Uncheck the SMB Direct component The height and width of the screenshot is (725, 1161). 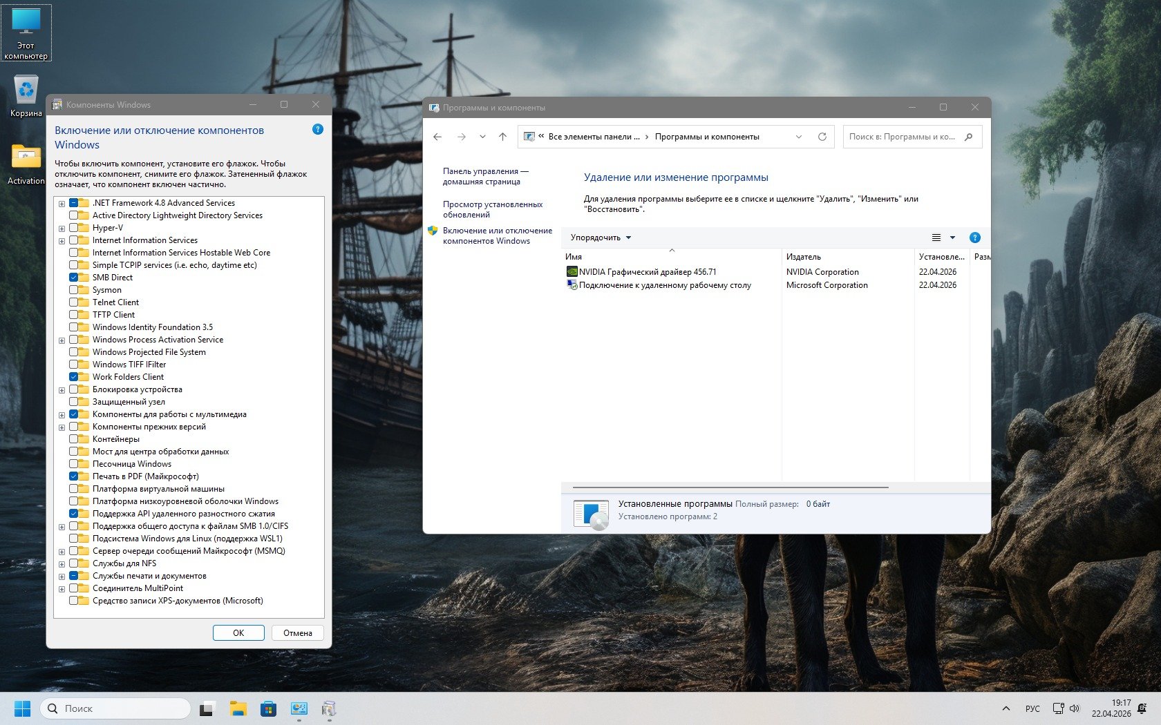coord(74,278)
